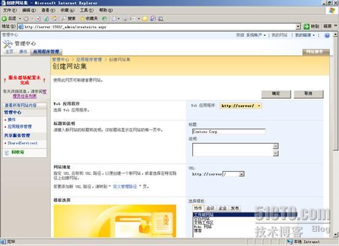The width and height of the screenshot is (339, 246).
Task: Open the 欢迎 系统帐户 menu
Action: coord(251,35)
